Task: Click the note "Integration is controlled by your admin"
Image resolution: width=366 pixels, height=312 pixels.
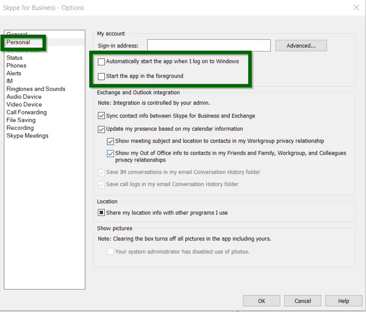Action: 154,103
